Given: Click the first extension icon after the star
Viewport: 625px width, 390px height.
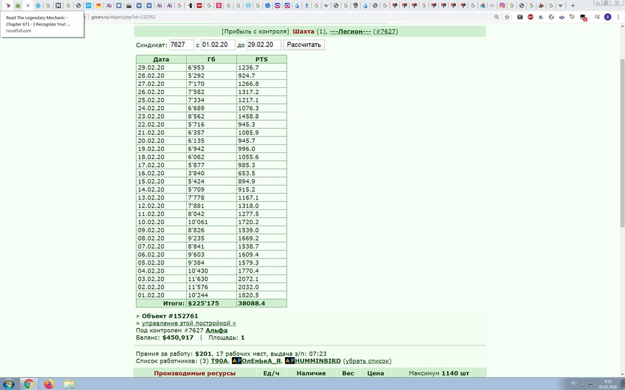Looking at the screenshot, I should point(520,17).
